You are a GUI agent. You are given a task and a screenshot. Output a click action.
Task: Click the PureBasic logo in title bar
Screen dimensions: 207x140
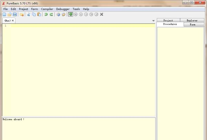tap(4, 3)
